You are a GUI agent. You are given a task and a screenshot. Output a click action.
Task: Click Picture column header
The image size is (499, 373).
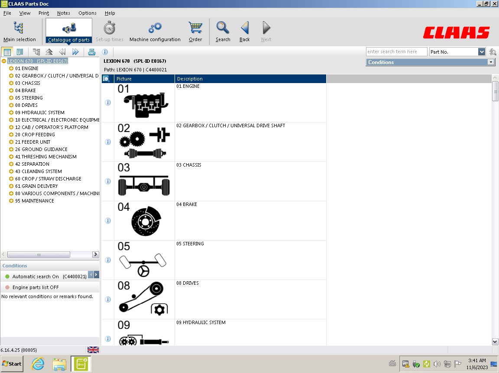(144, 79)
